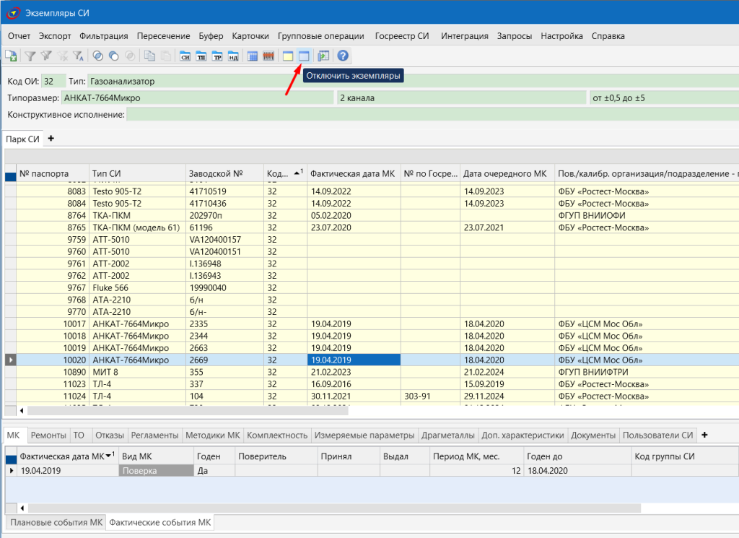Screen dimensions: 739x538
Task: Switch to the Комплектность tab
Action: click(x=277, y=435)
